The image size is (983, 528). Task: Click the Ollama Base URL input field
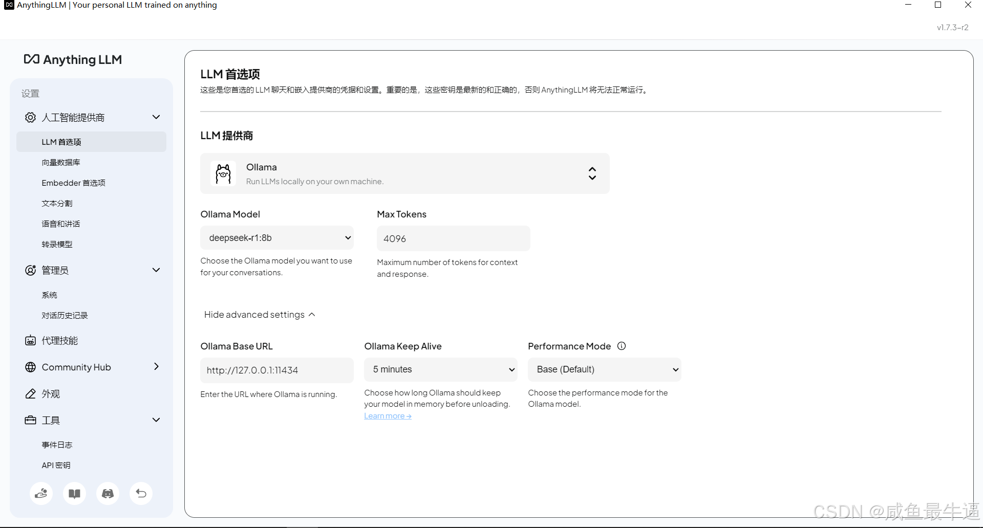(277, 370)
